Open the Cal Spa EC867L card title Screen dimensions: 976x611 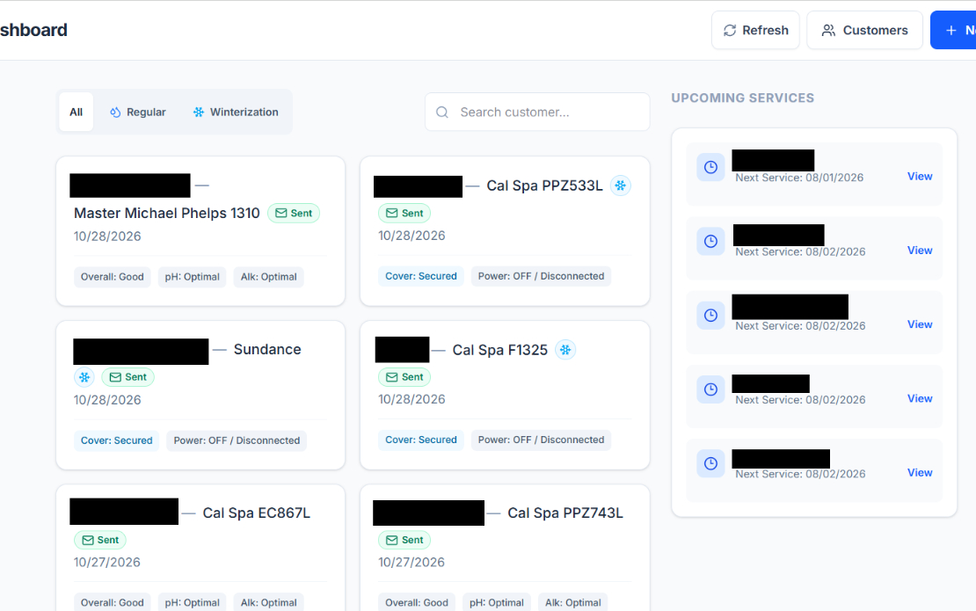tap(257, 513)
